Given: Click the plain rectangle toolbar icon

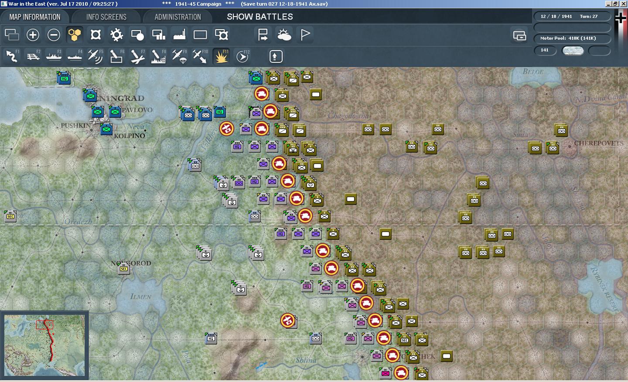Looking at the screenshot, I should (x=200, y=34).
